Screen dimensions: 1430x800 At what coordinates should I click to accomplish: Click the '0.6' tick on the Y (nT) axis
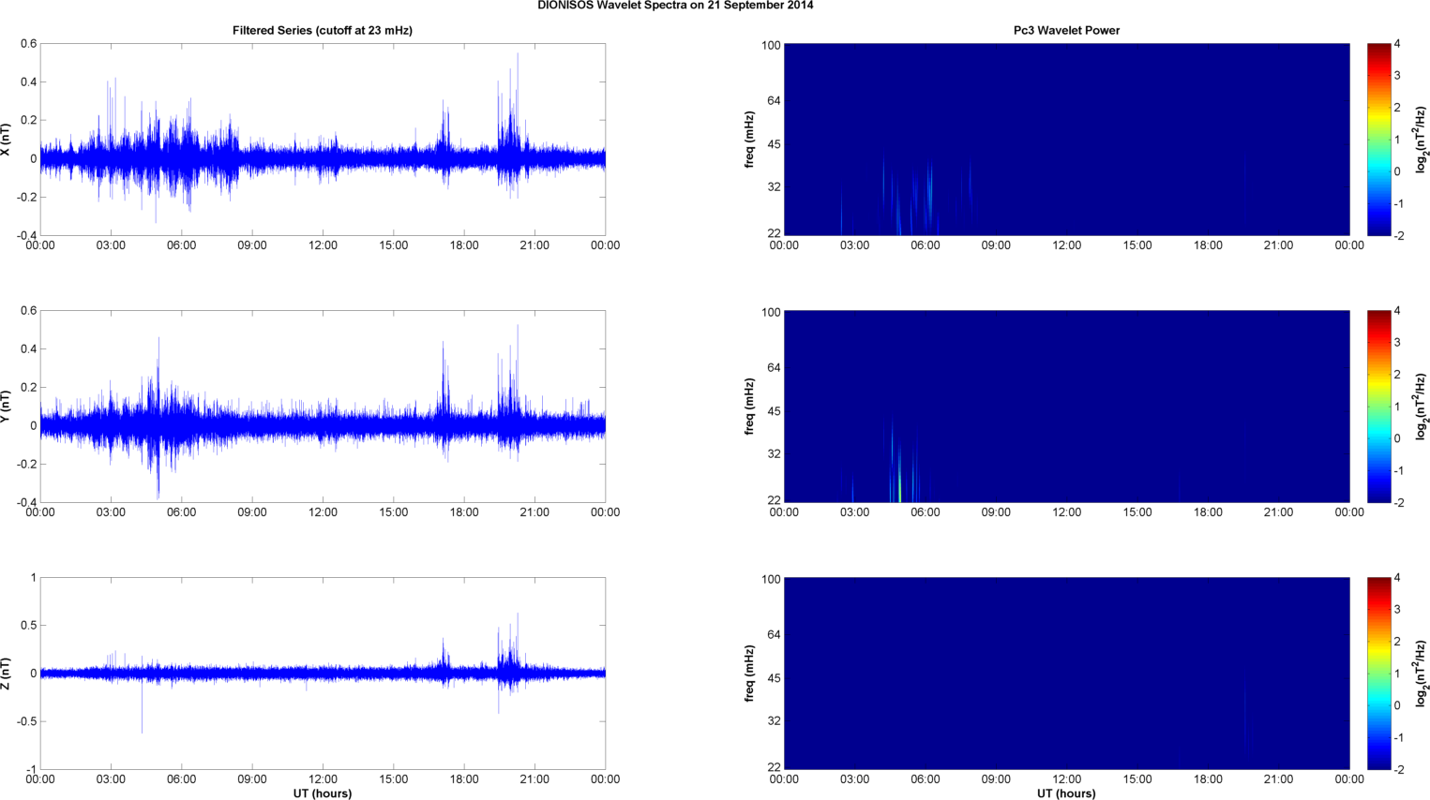[29, 311]
